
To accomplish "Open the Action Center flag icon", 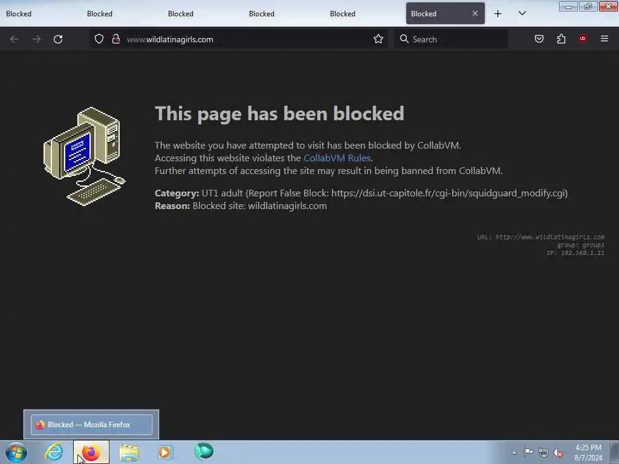I will [x=528, y=452].
